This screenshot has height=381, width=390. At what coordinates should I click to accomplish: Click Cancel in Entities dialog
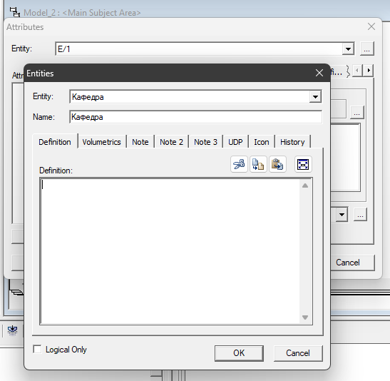298,353
